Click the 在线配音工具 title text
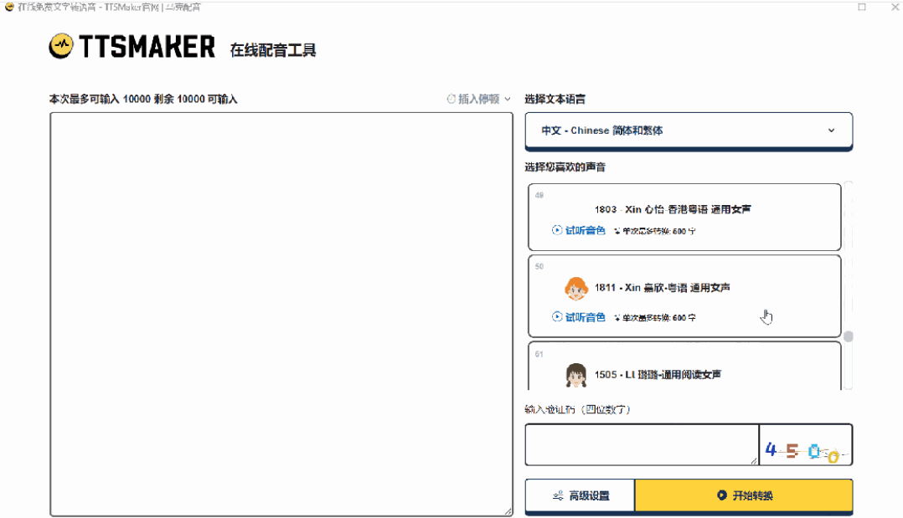The image size is (903, 518). tap(273, 50)
